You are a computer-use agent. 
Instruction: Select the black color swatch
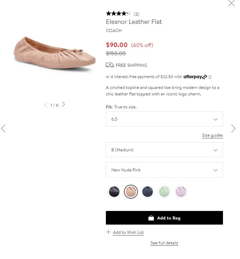(114, 192)
